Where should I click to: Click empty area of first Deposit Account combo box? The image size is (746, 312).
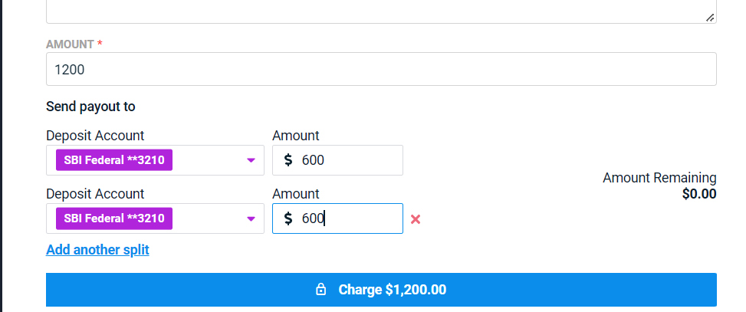pos(208,160)
